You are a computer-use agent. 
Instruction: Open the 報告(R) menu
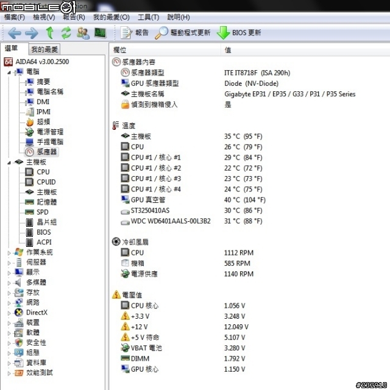[74, 17]
